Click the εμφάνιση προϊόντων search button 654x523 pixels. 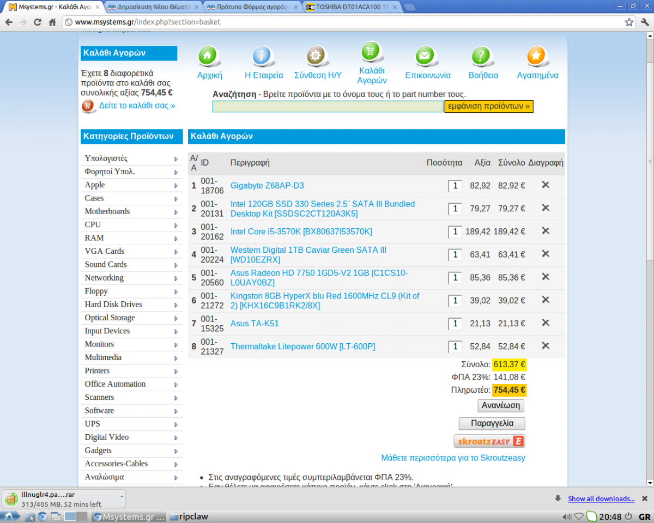click(489, 106)
